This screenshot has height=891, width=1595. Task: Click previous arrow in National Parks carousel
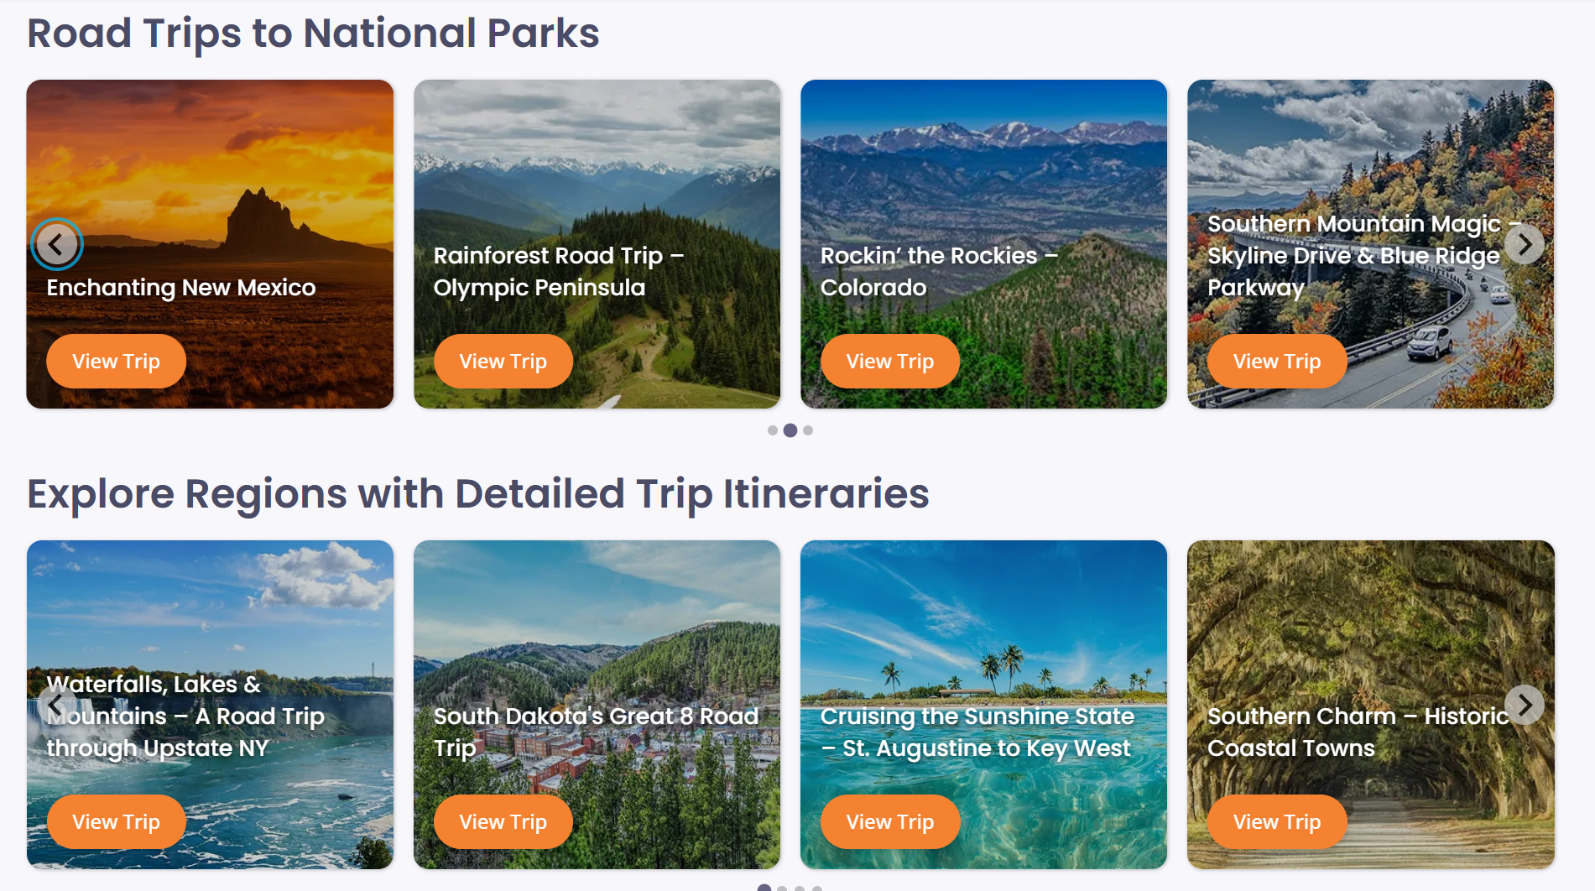[x=56, y=245]
